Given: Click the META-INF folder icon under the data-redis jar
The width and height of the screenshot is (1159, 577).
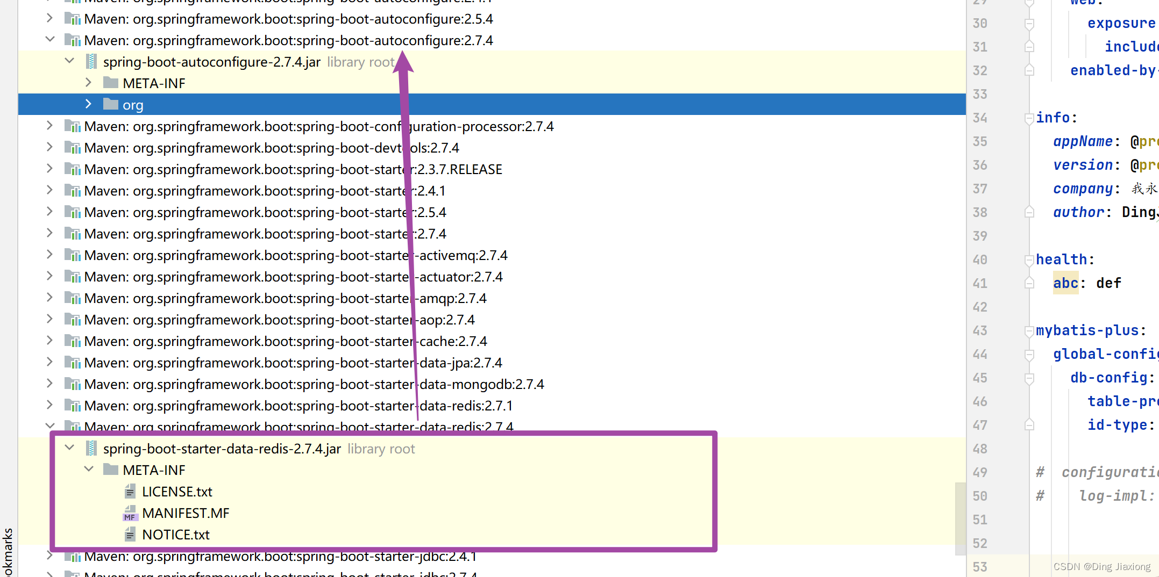Looking at the screenshot, I should pos(111,470).
